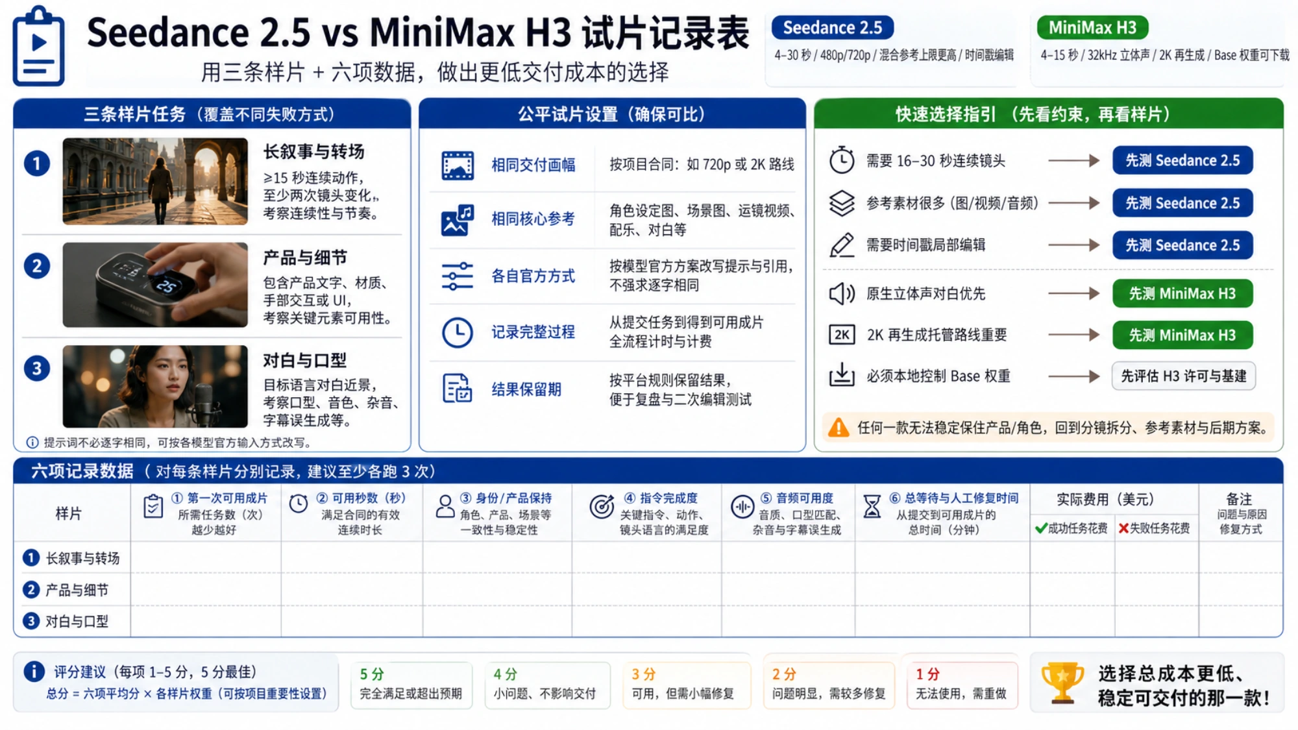1298x730 pixels.
Task: Click the 对白与口型 row label in table
Action: tap(77, 621)
